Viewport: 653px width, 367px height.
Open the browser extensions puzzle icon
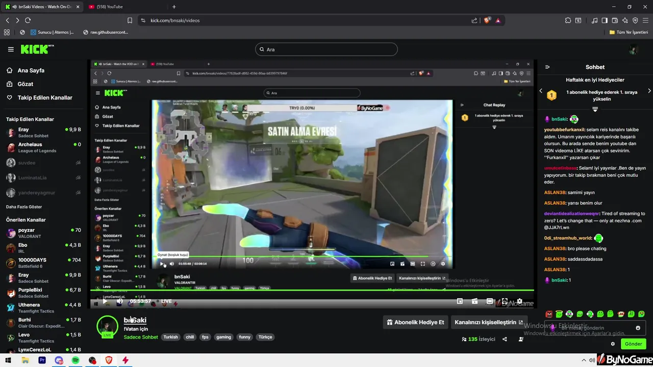[x=568, y=20]
